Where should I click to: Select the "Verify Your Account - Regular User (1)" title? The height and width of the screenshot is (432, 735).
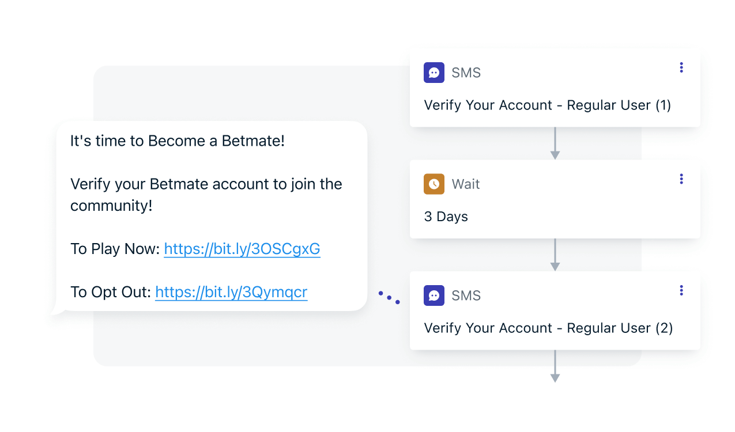[547, 105]
